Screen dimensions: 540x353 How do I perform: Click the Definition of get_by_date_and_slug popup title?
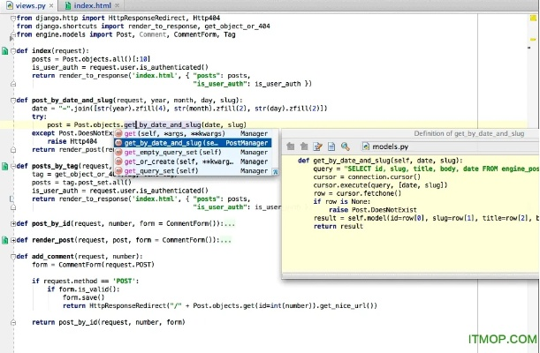point(468,134)
